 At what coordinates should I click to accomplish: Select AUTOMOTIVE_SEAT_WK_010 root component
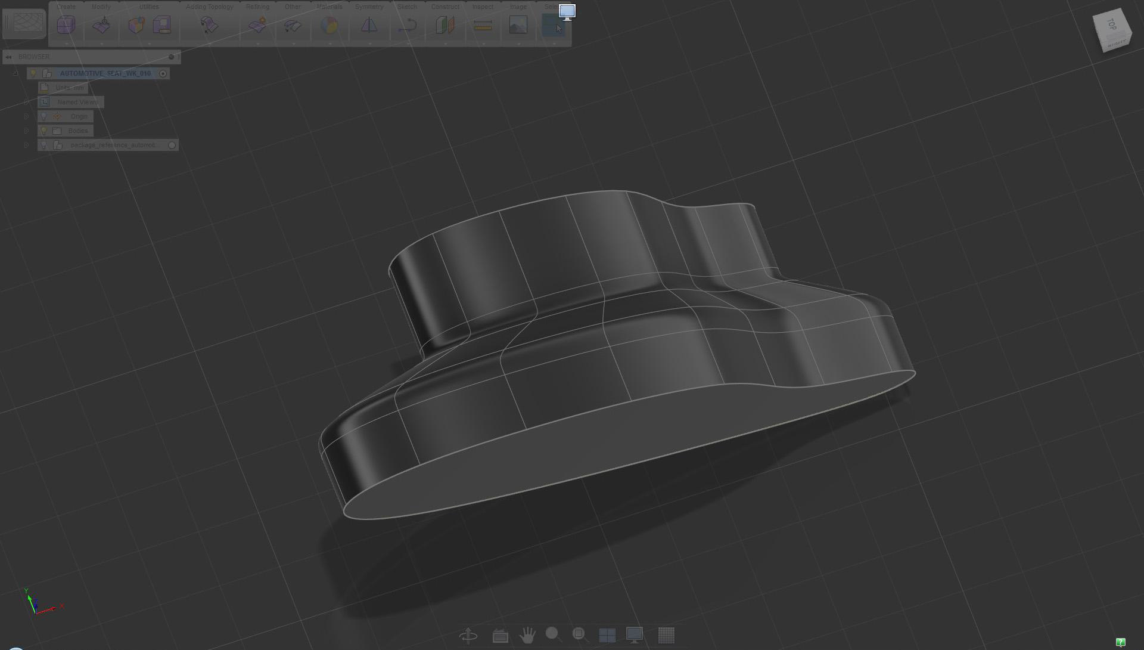105,73
